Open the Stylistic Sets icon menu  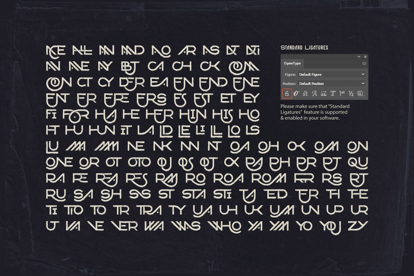(x=360, y=94)
